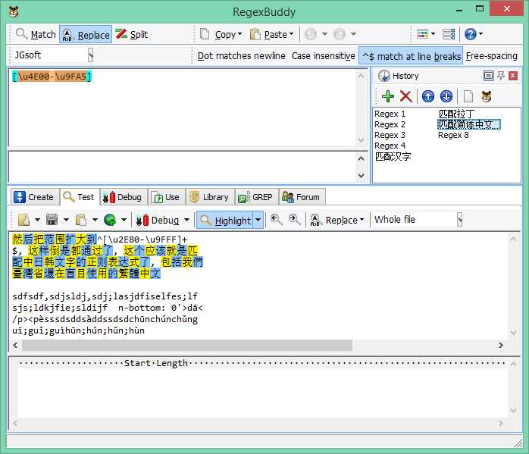Toggle Case insensitive option

323,55
